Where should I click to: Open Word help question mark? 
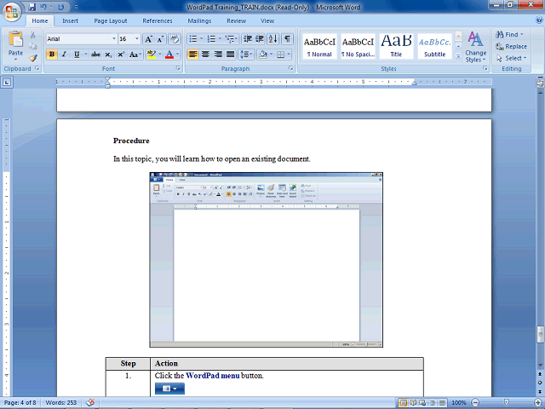point(539,20)
